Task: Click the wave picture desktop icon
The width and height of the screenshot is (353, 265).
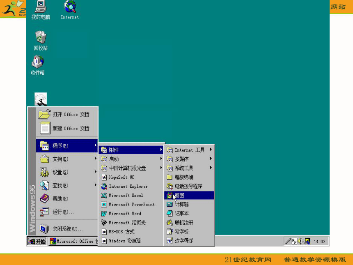Action: 41,99
